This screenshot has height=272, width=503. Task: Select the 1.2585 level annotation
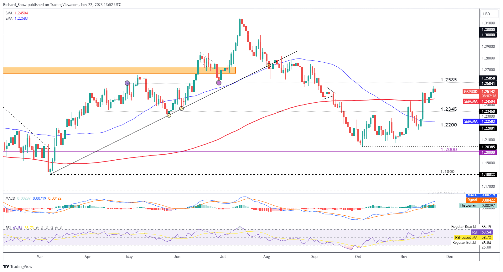coord(449,80)
